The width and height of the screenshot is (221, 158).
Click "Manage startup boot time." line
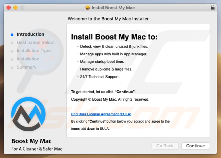102,62
